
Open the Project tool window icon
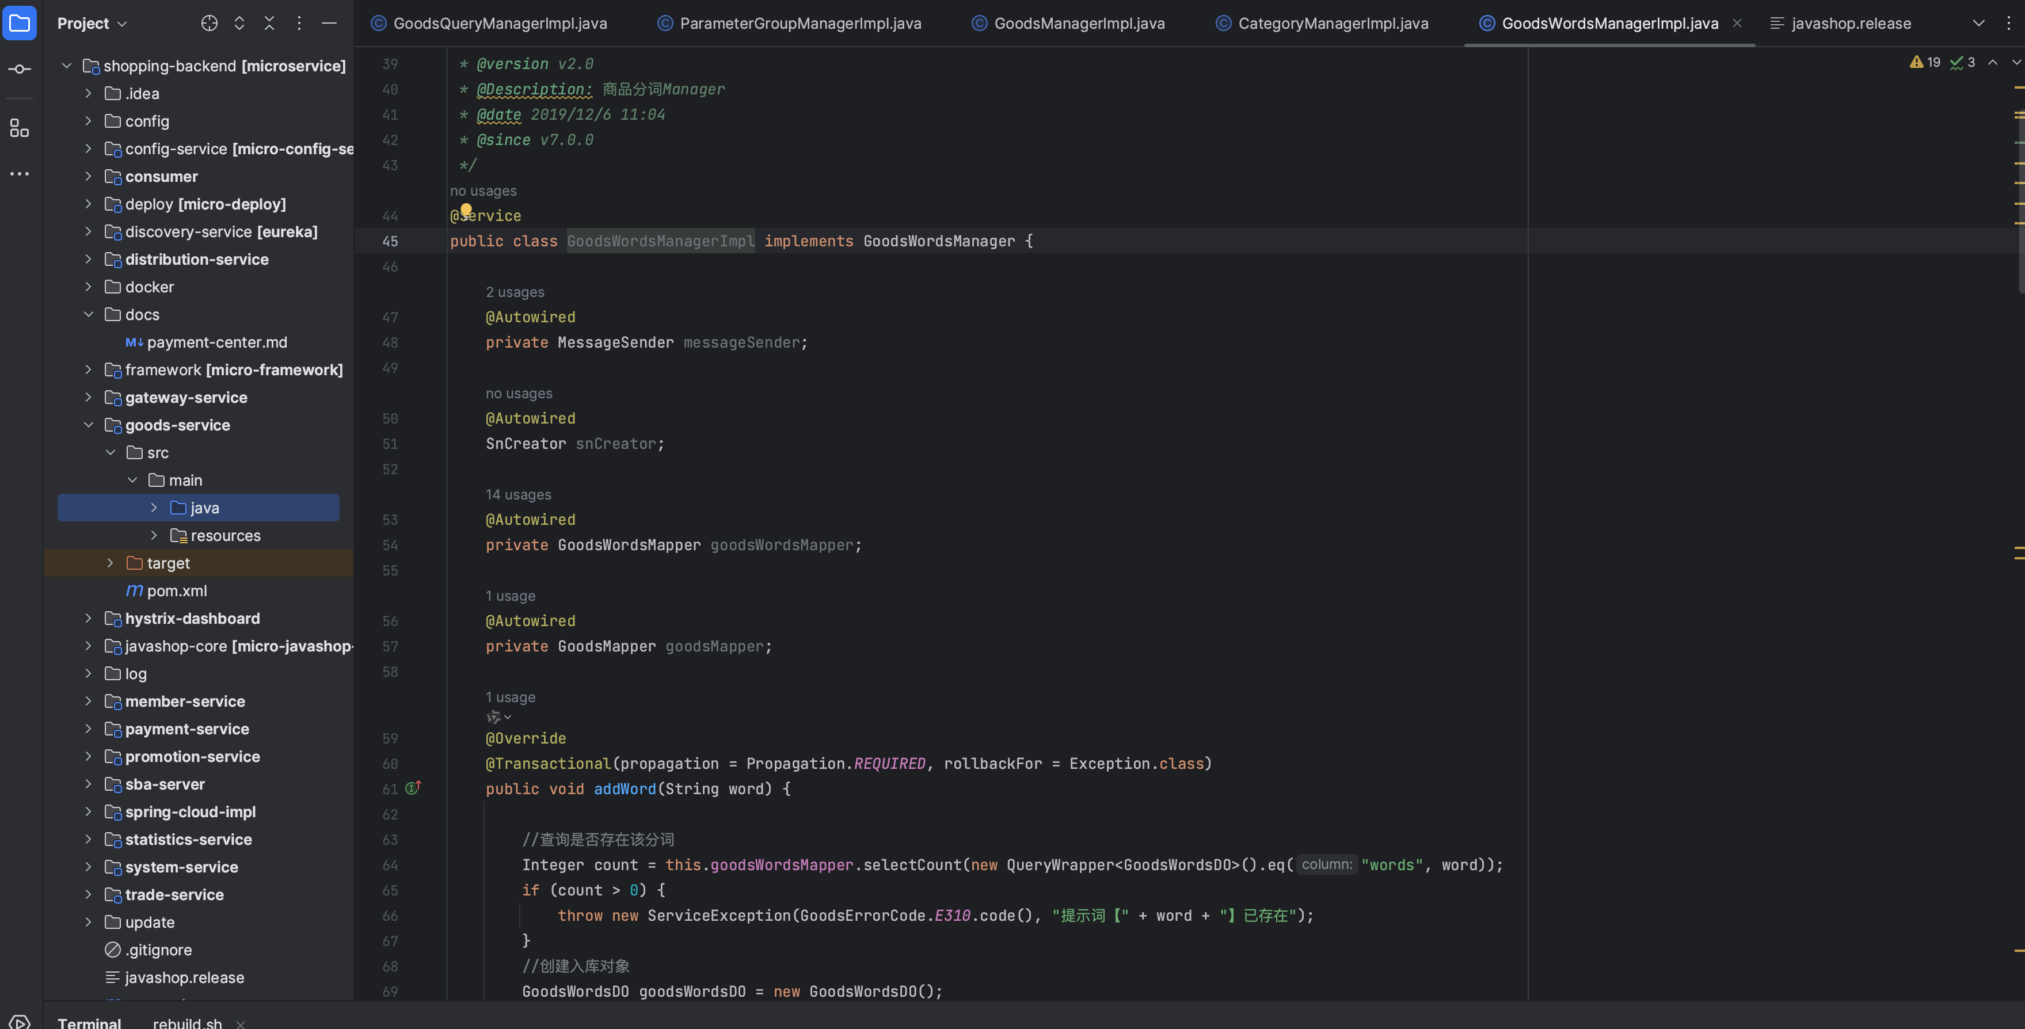20,23
